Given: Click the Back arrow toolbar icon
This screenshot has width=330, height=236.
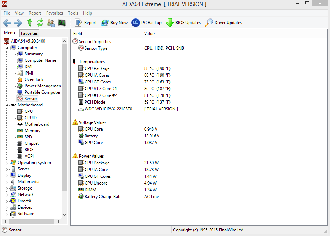Looking at the screenshot, I should pos(7,23).
